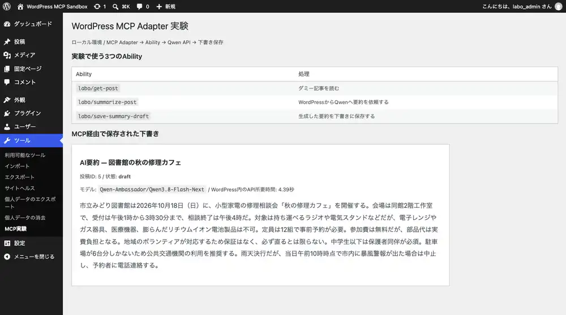Go to 個人データの消去 submenu
The image size is (566, 315).
click(25, 218)
